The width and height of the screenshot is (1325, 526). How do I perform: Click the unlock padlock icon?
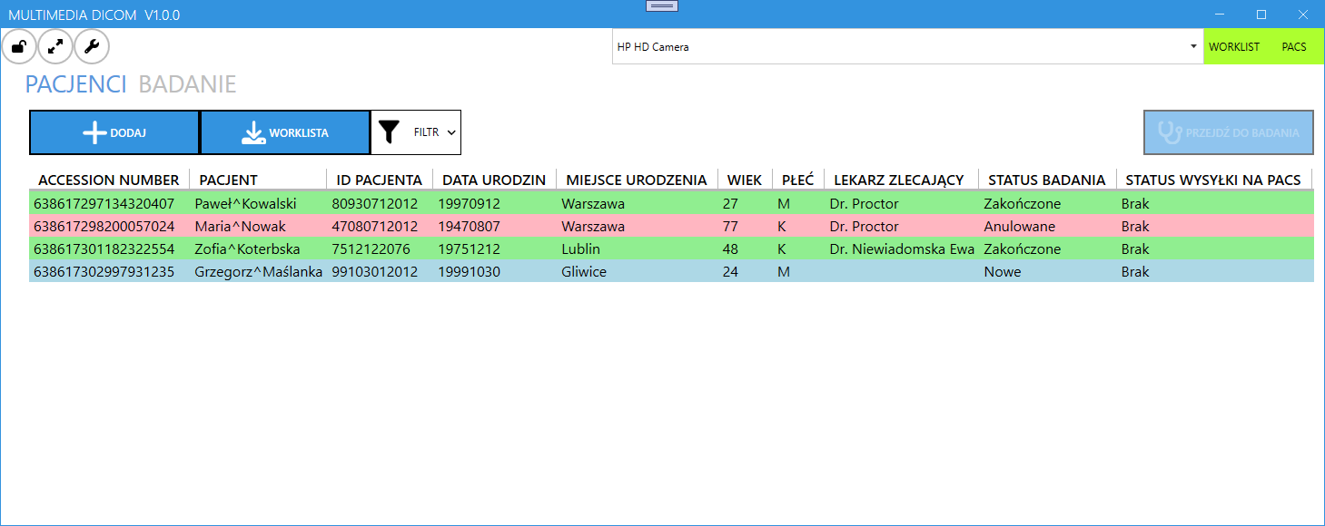coord(19,46)
